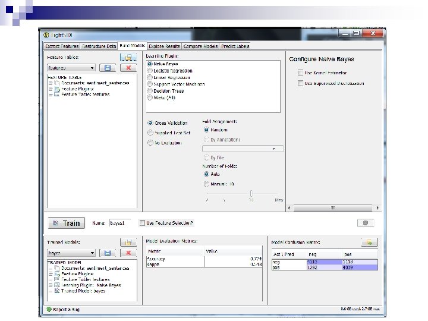Viewport: 428px width, 321px height.
Task: Choose Logistic Regression learning plugin
Action: 150,71
